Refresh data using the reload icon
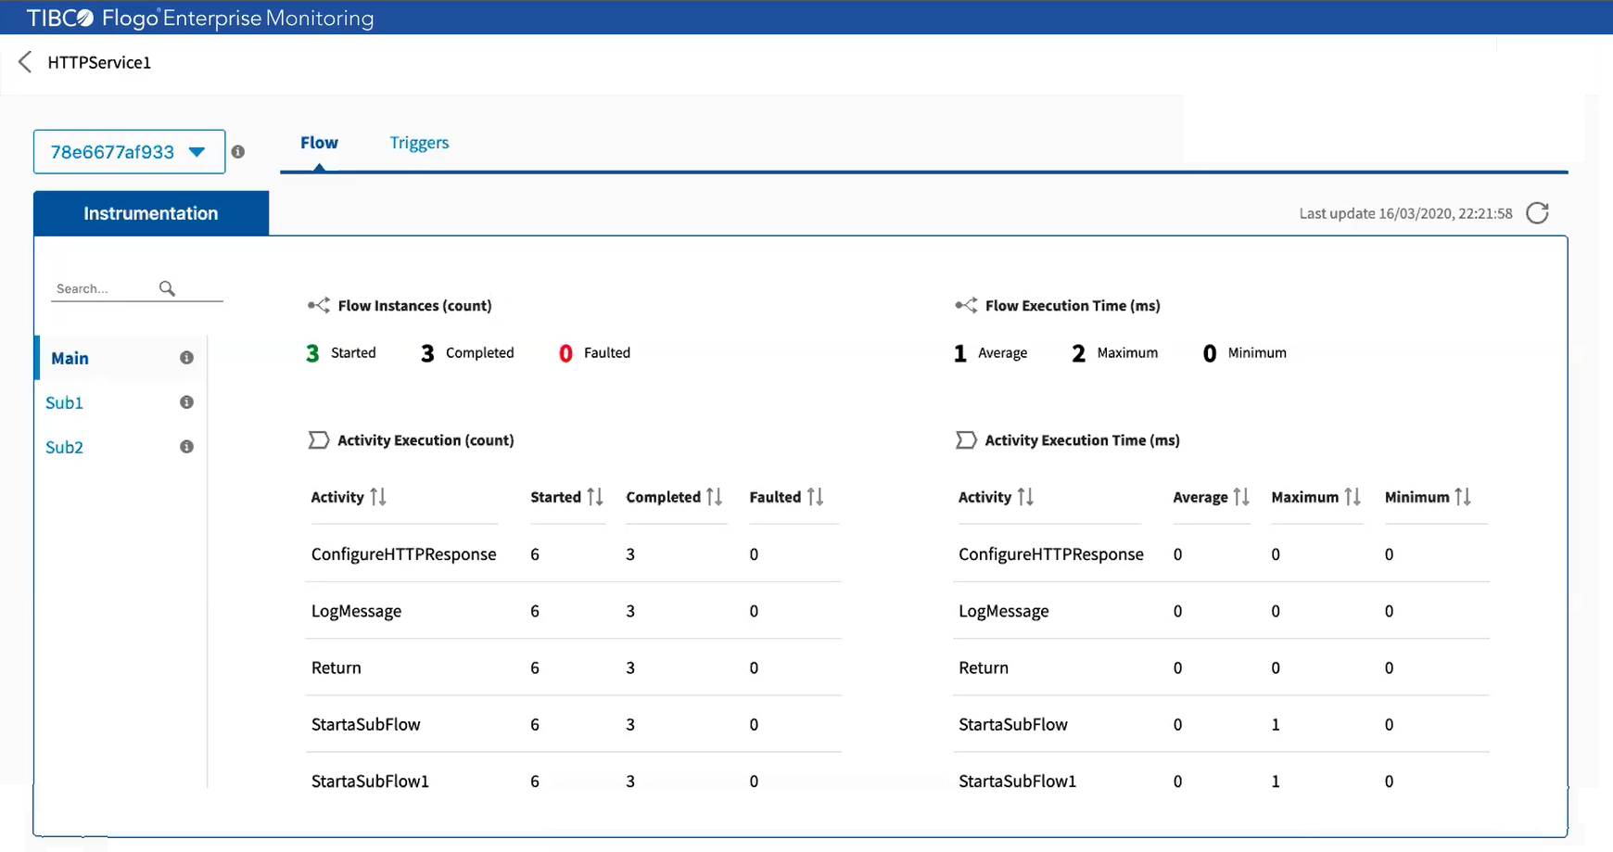Viewport: 1613px width, 852px height. point(1537,213)
